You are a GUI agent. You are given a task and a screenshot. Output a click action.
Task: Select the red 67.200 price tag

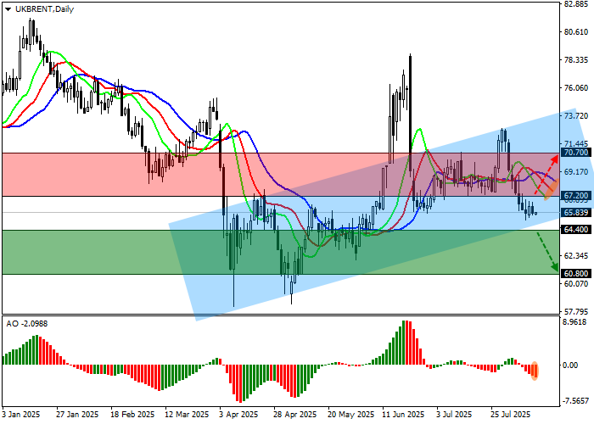click(x=575, y=196)
